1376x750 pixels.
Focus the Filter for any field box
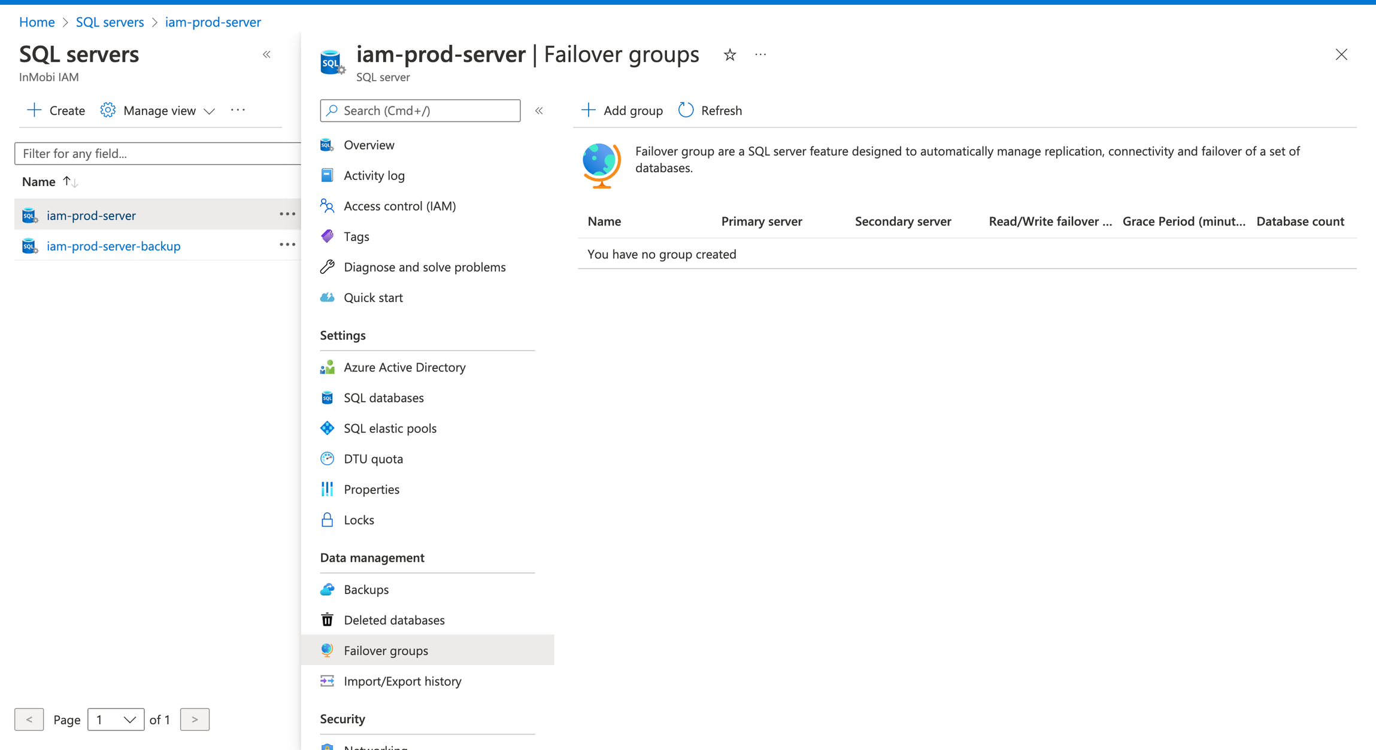click(157, 154)
